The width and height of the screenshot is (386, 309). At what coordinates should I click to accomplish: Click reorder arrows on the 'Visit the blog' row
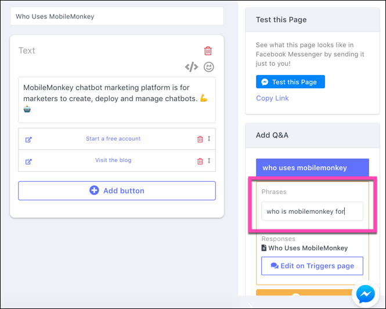tap(209, 160)
